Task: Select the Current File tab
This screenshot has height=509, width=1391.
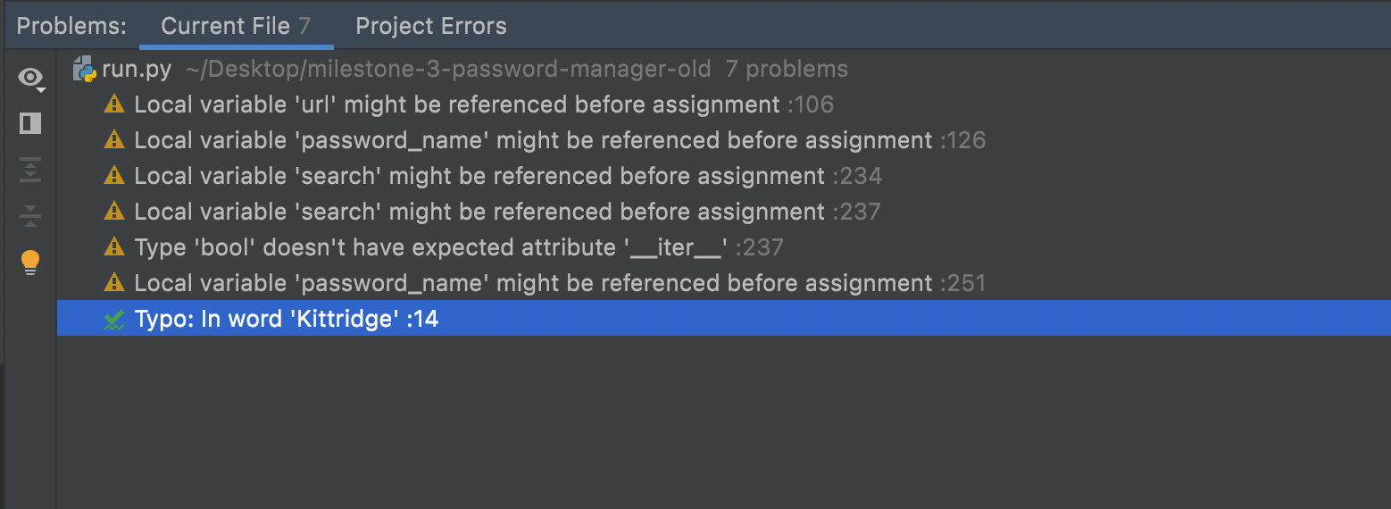Action: 236,26
